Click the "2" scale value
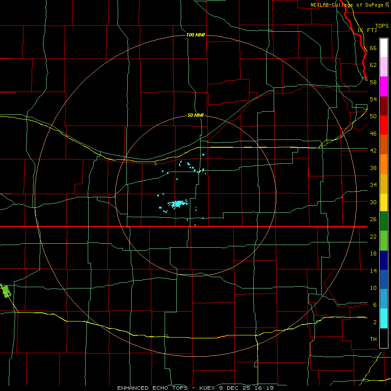The image size is (391, 391). (375, 322)
